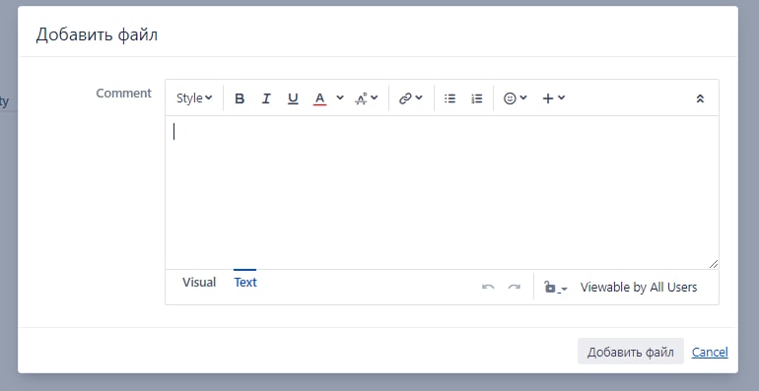The height and width of the screenshot is (391, 759).
Task: Toggle underline formatting
Action: (x=293, y=98)
